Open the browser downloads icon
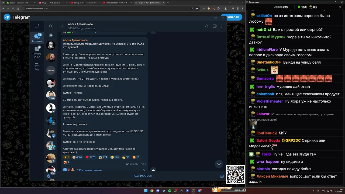This screenshot has width=345, height=194. pos(226,8)
